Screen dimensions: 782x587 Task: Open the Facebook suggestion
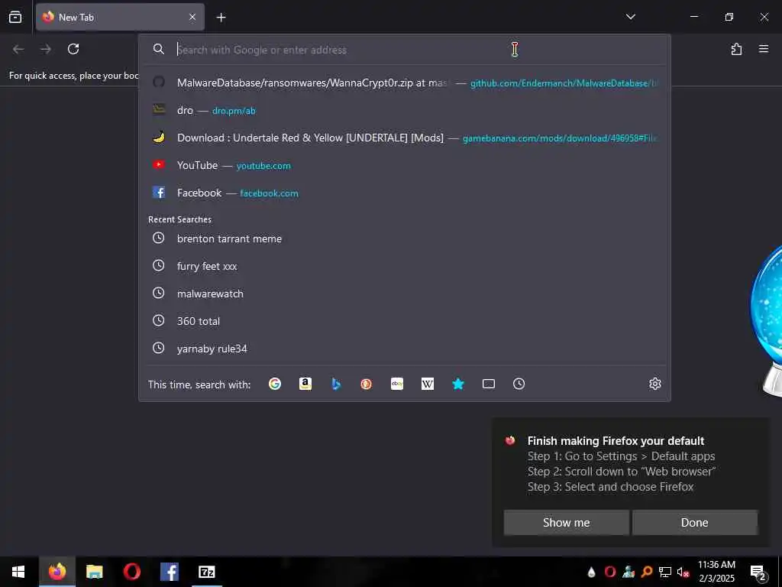click(x=405, y=193)
